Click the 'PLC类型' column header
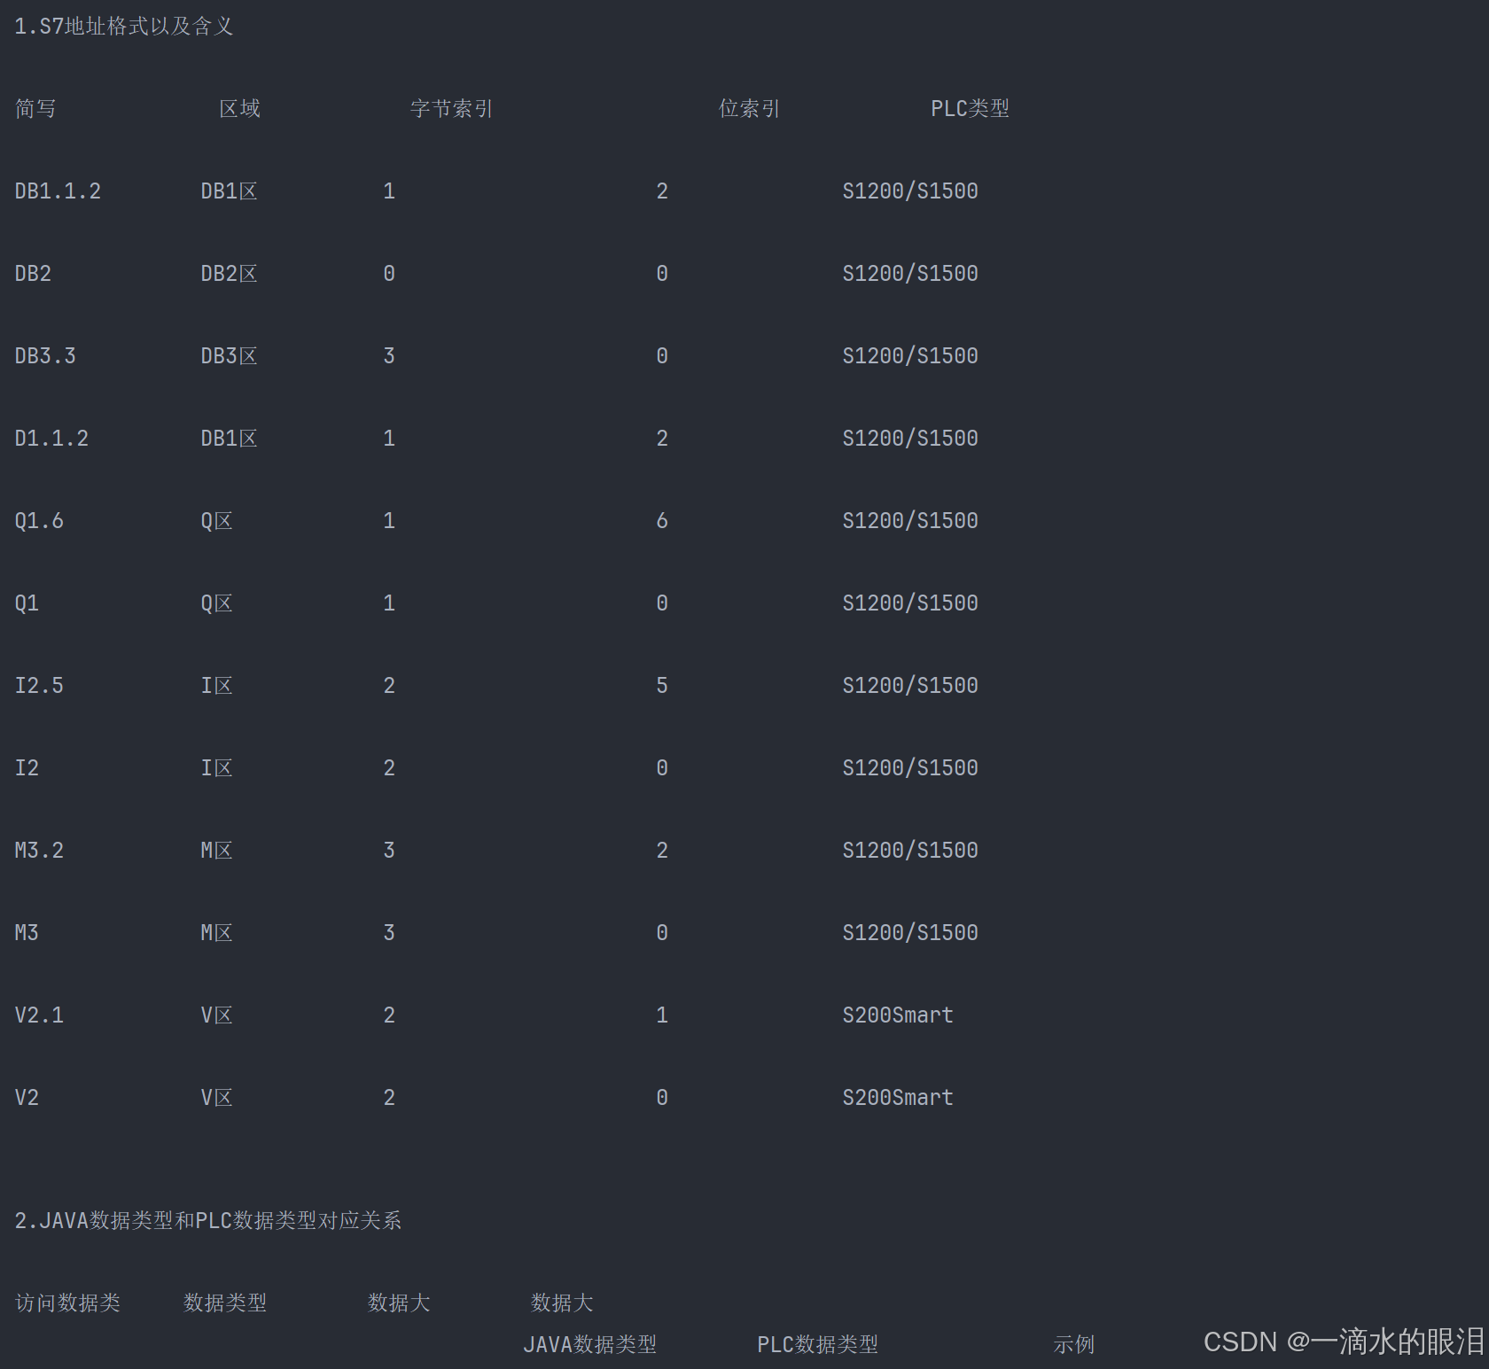 pos(971,109)
